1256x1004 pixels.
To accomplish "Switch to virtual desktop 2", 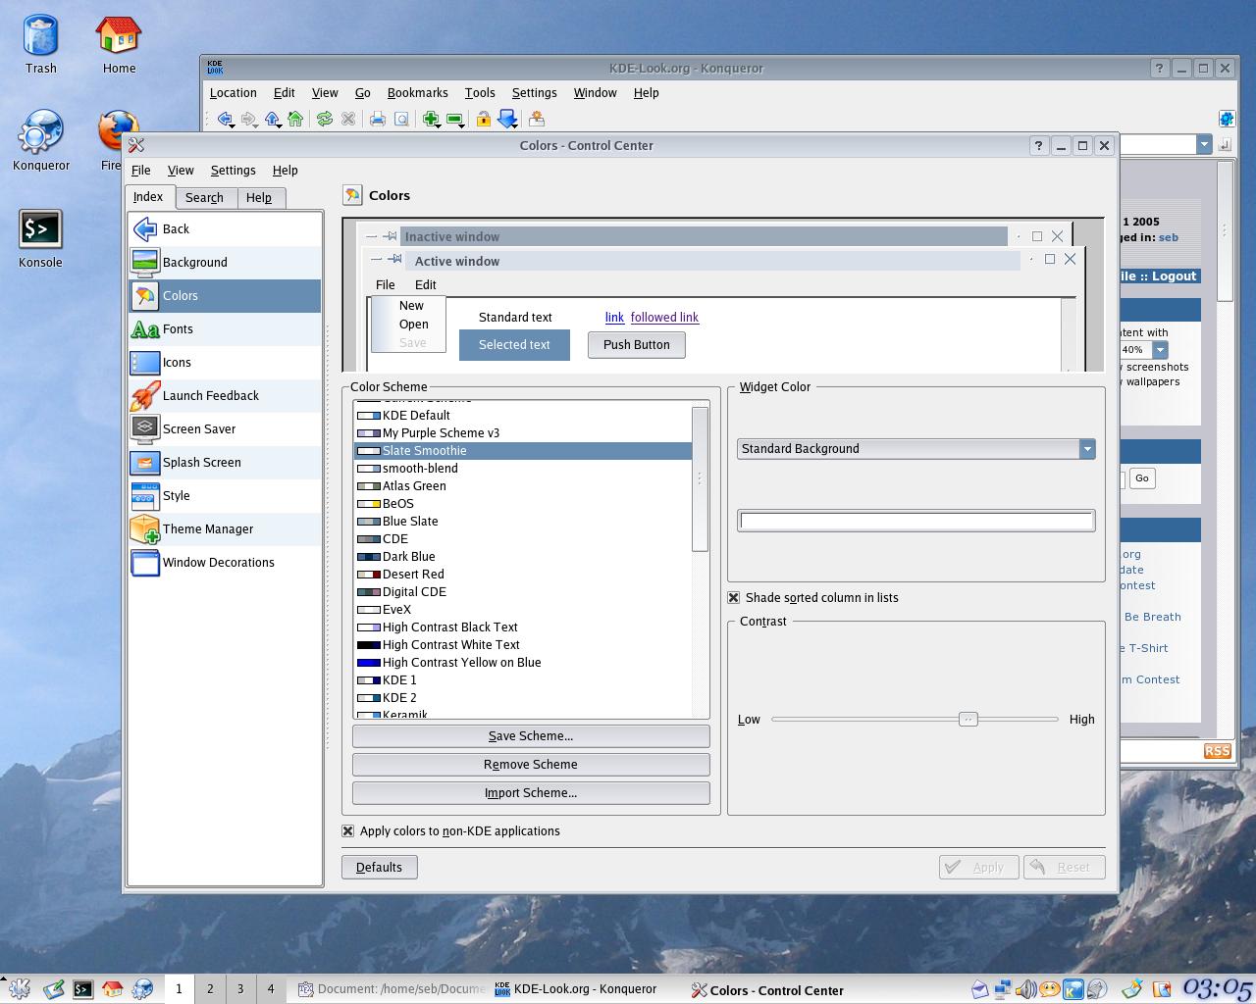I will [x=209, y=989].
